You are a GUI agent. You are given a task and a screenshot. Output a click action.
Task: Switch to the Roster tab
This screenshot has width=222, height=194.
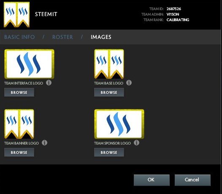tap(62, 37)
